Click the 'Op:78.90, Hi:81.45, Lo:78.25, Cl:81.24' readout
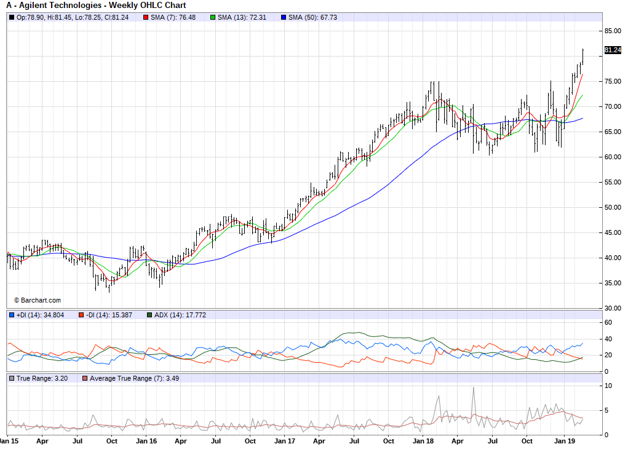 pos(73,18)
